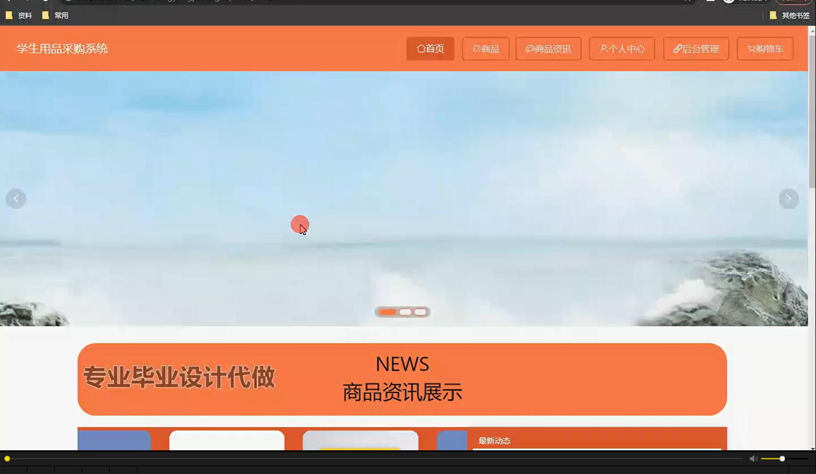The width and height of the screenshot is (816, 474).
Task: Select the 商品 goods icon in navbar
Action: [x=476, y=48]
